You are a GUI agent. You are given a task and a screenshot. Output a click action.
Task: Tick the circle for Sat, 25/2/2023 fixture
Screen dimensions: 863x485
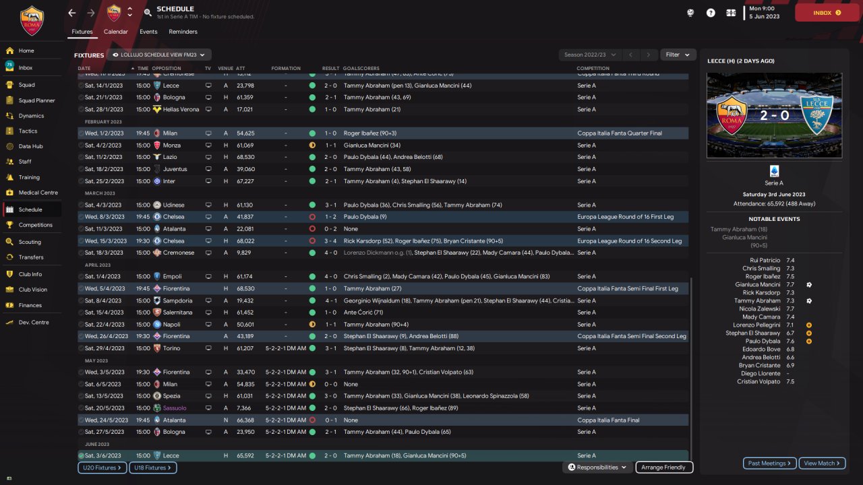[81, 181]
